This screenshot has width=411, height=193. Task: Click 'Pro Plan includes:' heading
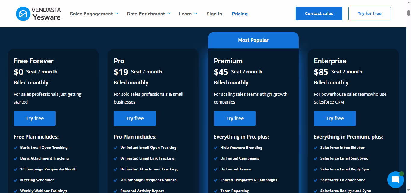point(135,137)
